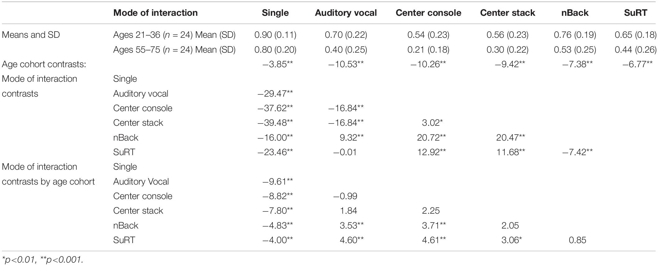Click the p-value footnote text

click(x=43, y=259)
